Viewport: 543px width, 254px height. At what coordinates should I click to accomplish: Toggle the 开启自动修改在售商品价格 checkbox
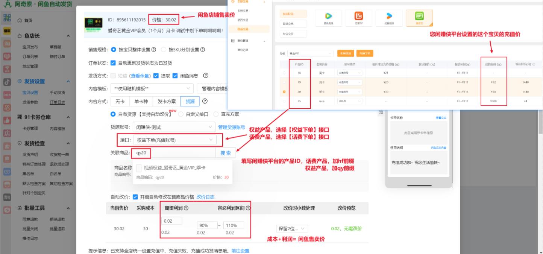[x=135, y=197]
